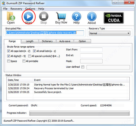Click the NVIDIA CUDA badge
Viewport: 136px width, 126px height.
click(x=114, y=18)
